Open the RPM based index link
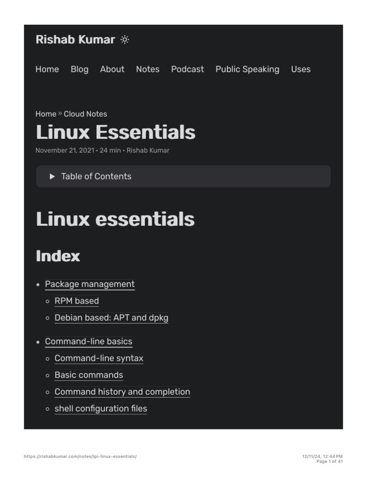The height and width of the screenshot is (489, 367). click(76, 301)
